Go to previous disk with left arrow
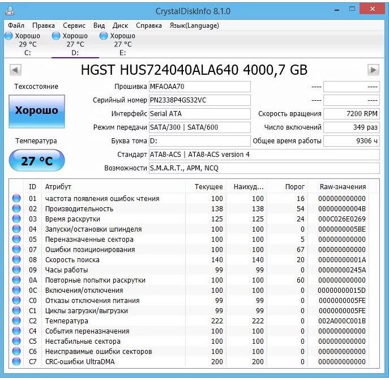This screenshot has width=389, height=380. pyautogui.click(x=15, y=70)
